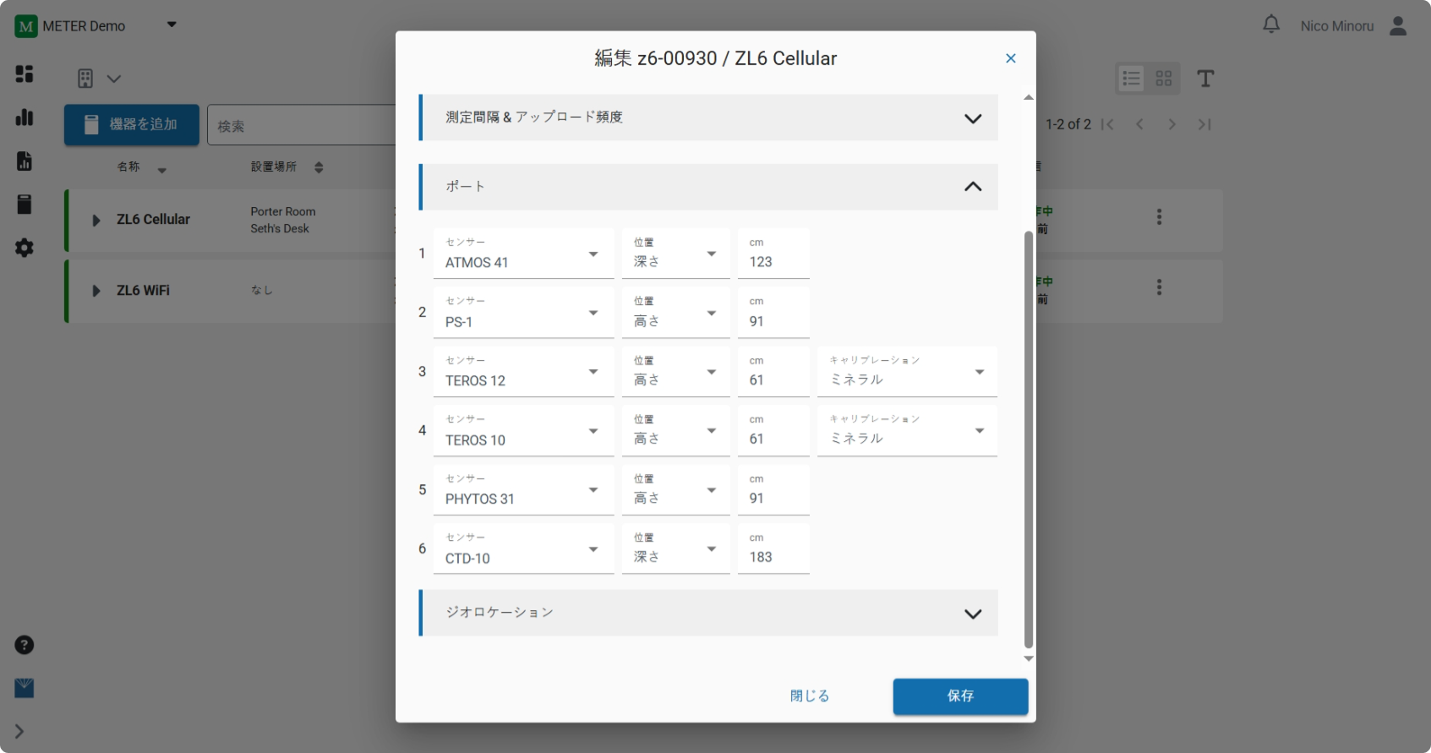Click the Nico Minoru username

click(1337, 26)
